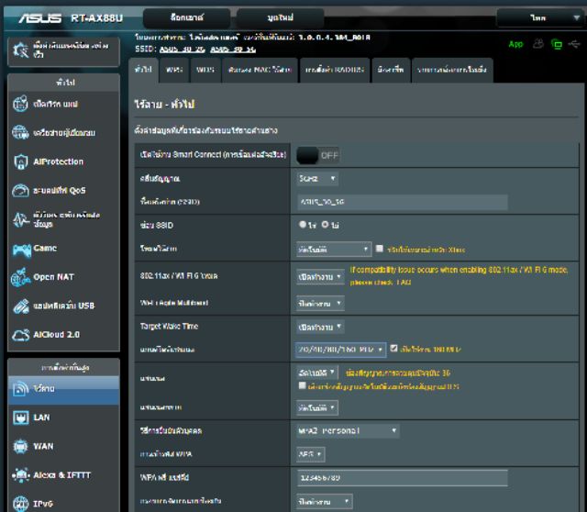
Task: Click the Game controller icon in sidebar
Action: (20, 248)
